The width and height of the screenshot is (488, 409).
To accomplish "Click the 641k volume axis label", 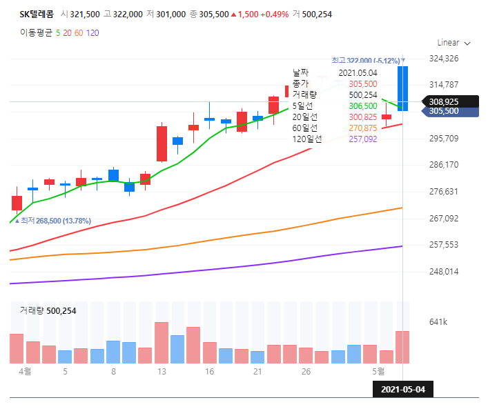I will (438, 322).
